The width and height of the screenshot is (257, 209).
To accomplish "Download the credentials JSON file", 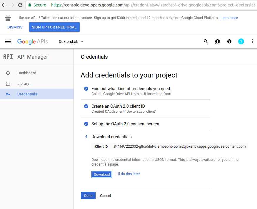I will point(102,174).
